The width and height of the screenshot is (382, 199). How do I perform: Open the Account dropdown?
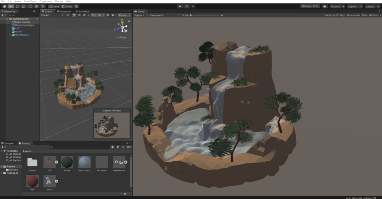337,6
